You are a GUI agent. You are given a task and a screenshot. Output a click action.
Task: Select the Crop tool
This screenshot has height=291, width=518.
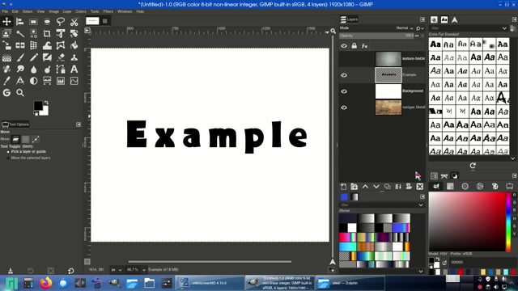(47, 34)
